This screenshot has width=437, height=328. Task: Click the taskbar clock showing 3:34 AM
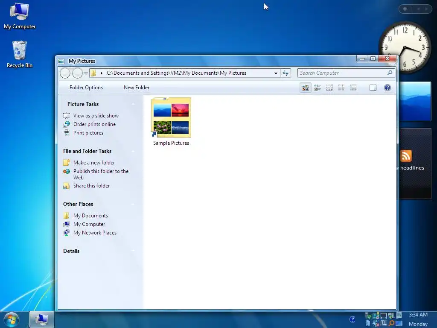pos(418,315)
